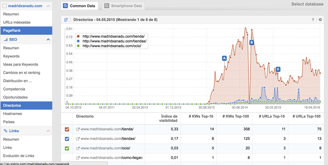The width and height of the screenshot is (328, 165).
Task: Open external link icon for /tiendas/
Action: (x=77, y=139)
